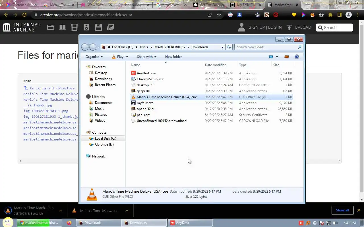Viewport: 364px width, 227px height.
Task: Click the Chrome tab search dropdown arrow
Action: (330, 5)
